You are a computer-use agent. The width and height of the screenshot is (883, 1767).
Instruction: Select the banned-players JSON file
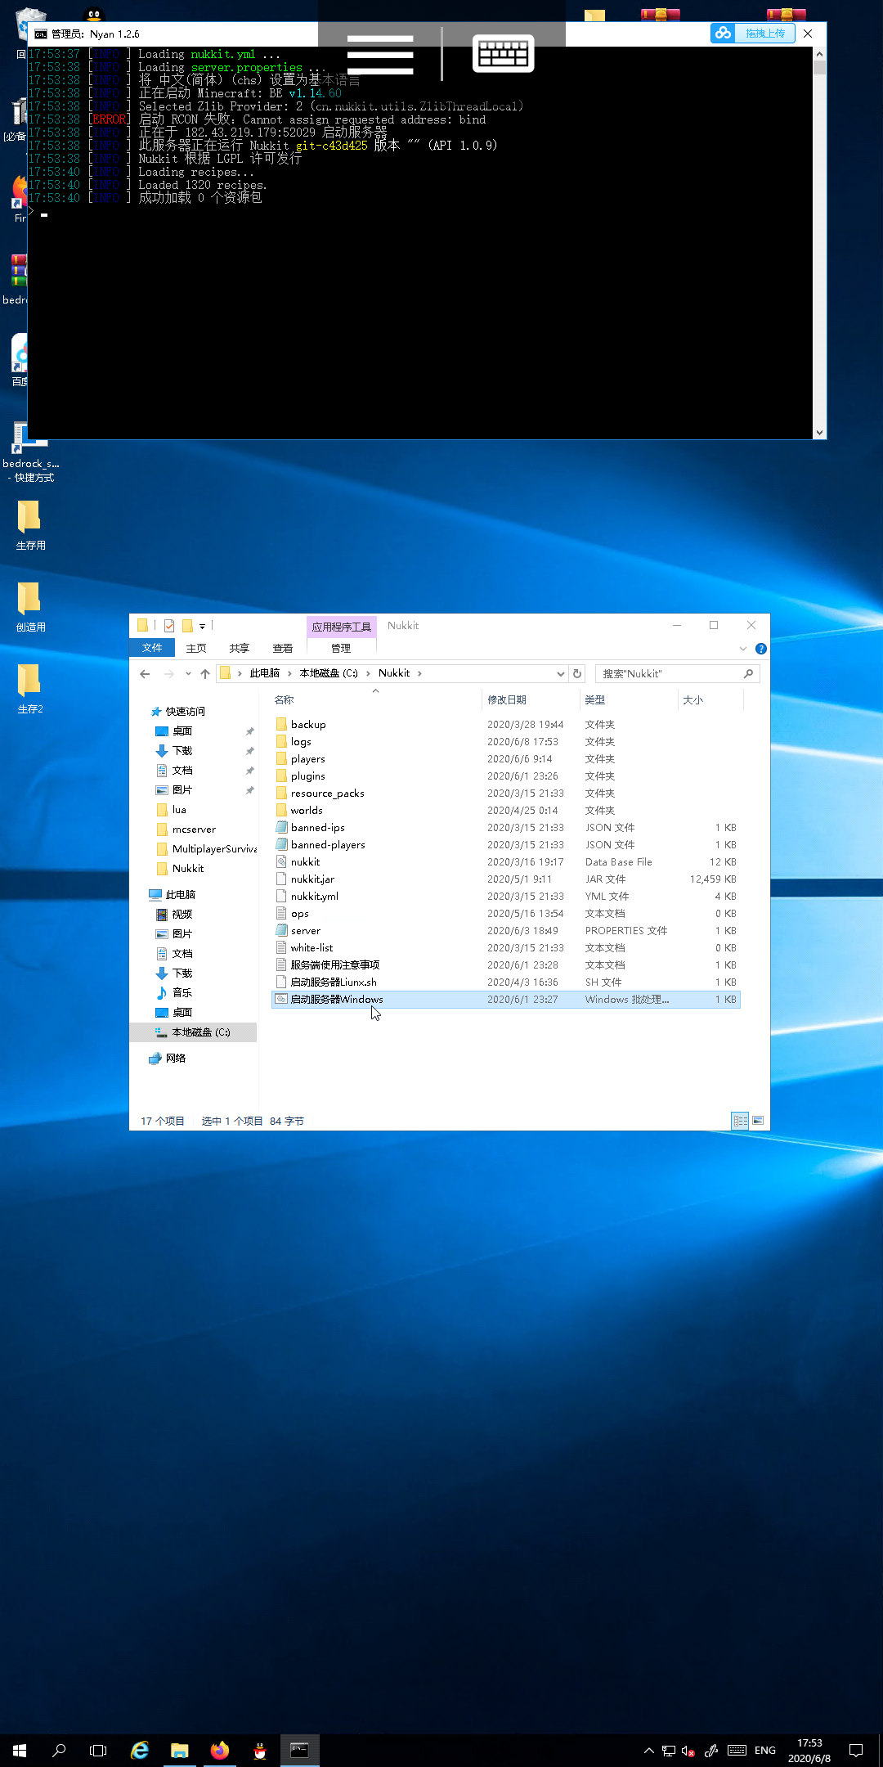point(505,845)
